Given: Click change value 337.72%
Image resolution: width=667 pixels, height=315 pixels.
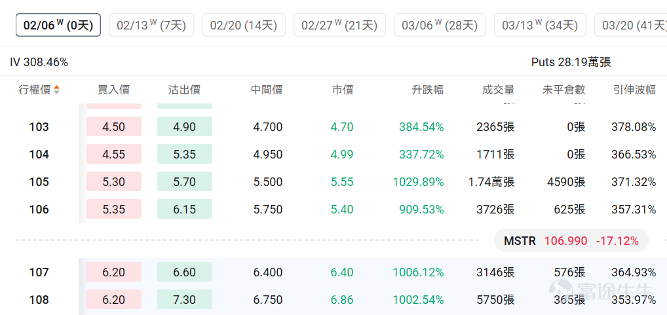Looking at the screenshot, I should 421,155.
